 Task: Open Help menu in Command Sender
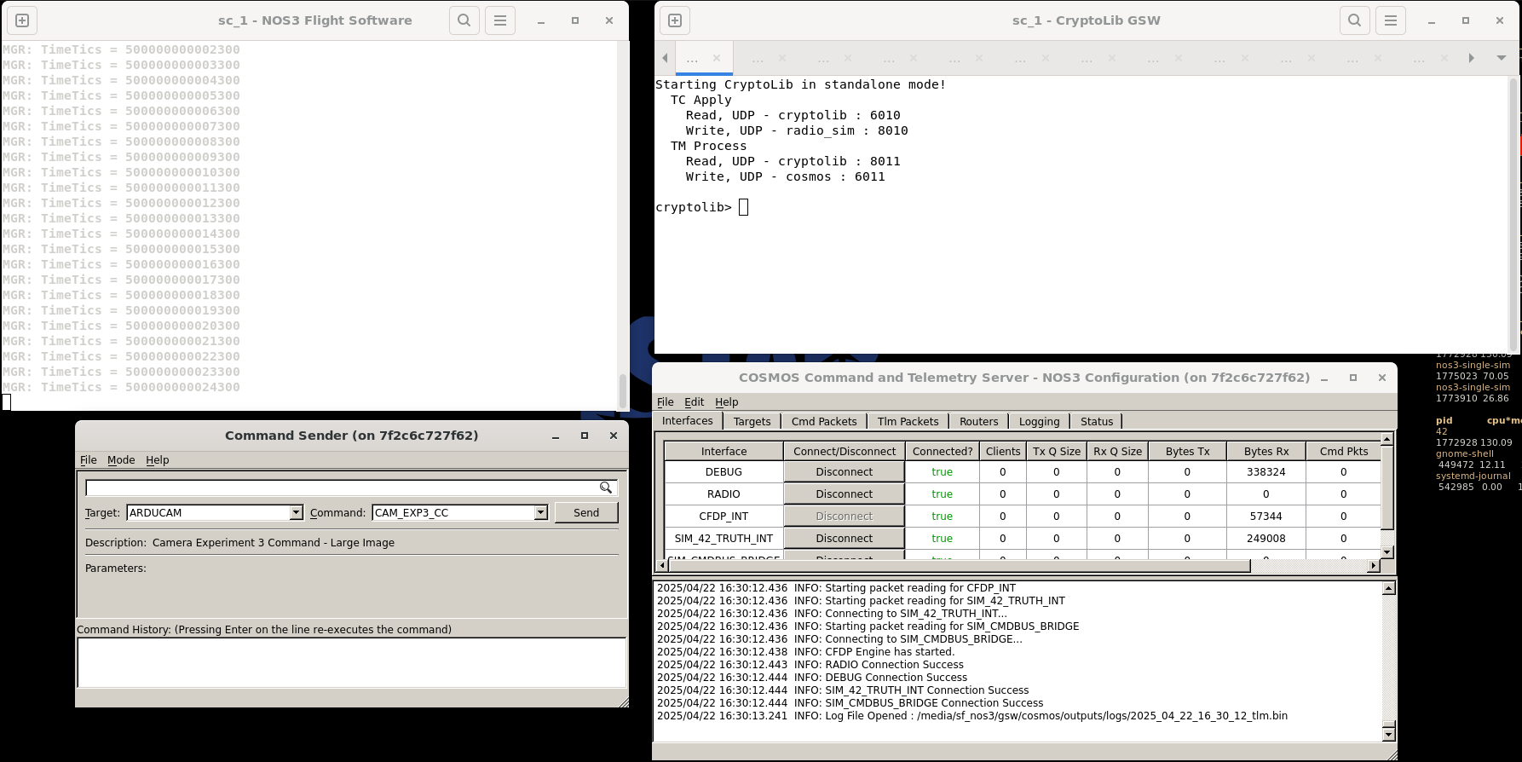[x=158, y=459]
